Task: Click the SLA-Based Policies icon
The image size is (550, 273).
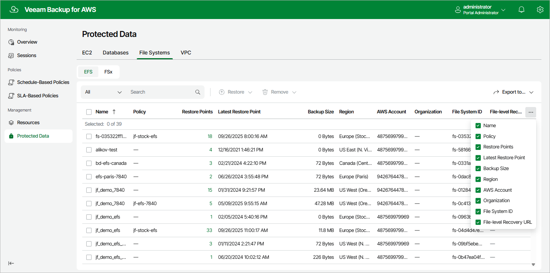Action: (11, 96)
